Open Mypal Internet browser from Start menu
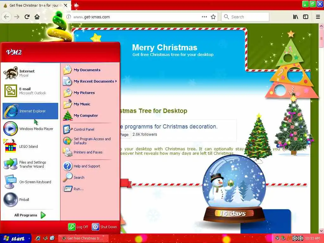 click(x=30, y=73)
